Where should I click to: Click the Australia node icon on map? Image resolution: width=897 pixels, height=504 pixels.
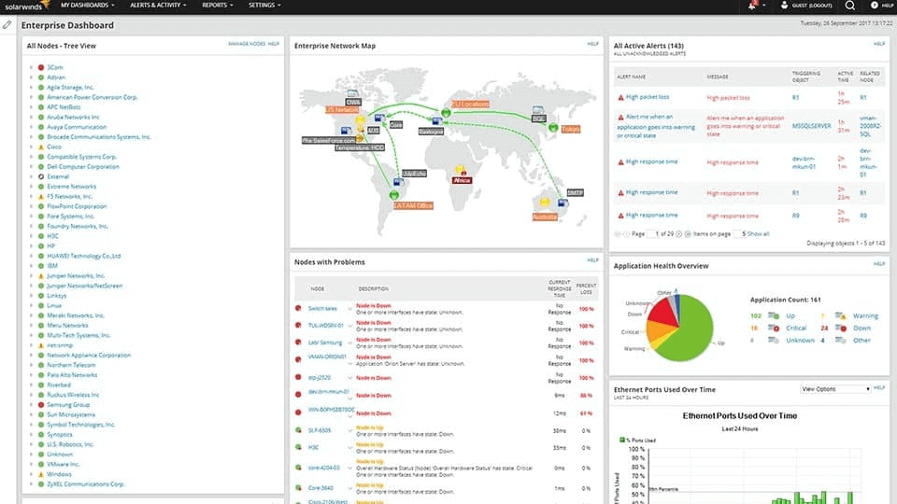[543, 203]
